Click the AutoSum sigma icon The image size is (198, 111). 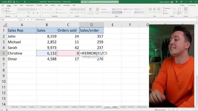click(164, 8)
